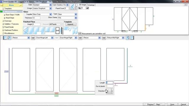189x106 pixels.
Task: Open the Beneath All Panels dropdown
Action: [x=61, y=24]
